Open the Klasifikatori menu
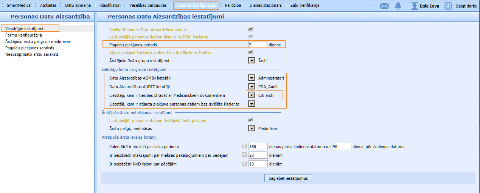This screenshot has width=480, height=193. [x=110, y=5]
